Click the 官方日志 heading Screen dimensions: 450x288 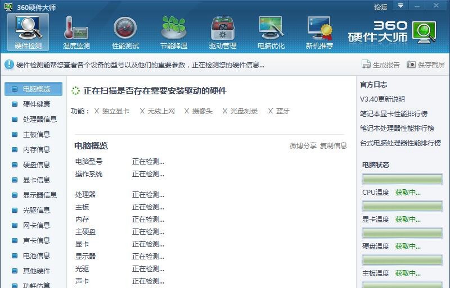[x=373, y=85]
